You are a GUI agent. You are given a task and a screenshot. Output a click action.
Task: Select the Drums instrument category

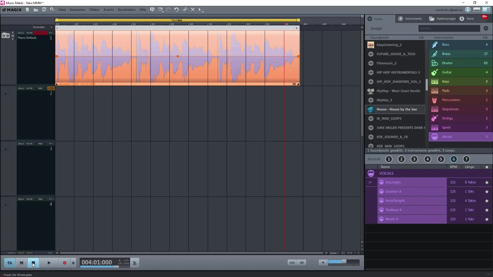coord(461,63)
